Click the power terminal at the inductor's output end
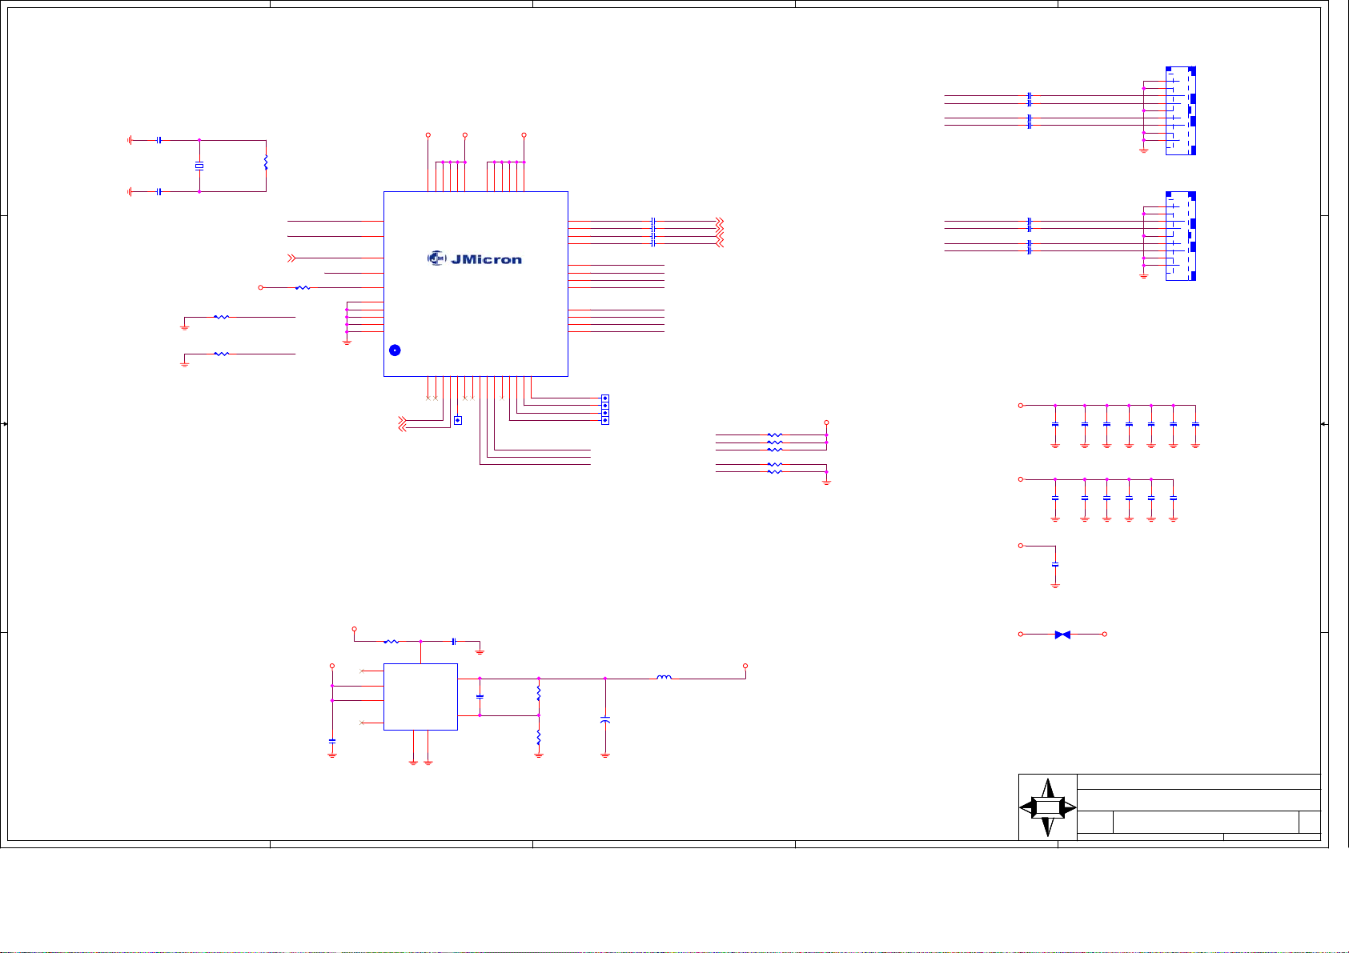1349x953 pixels. pos(745,666)
